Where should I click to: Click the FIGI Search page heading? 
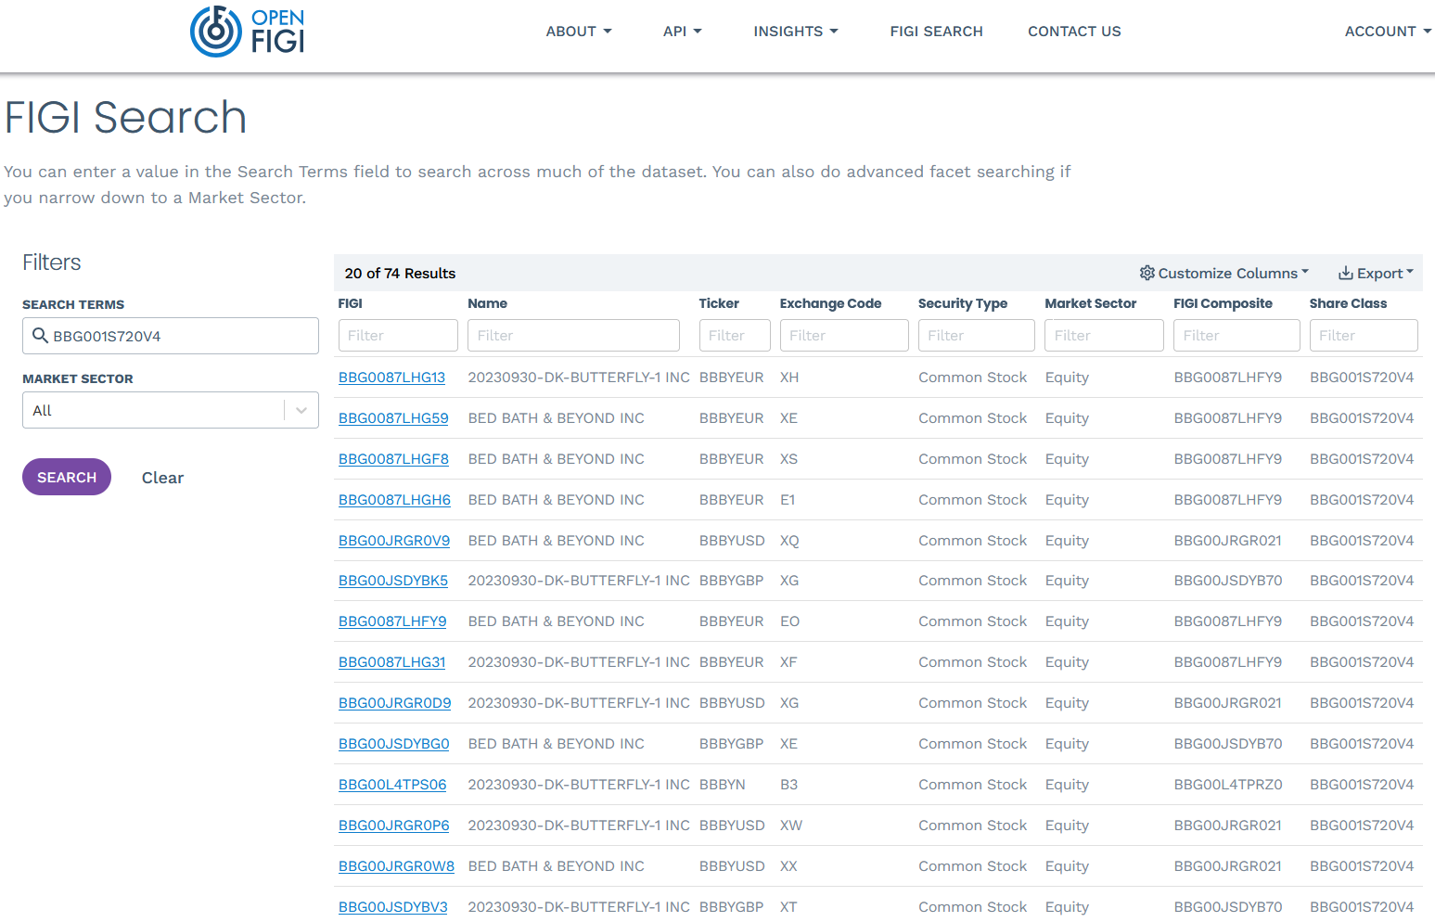125,118
